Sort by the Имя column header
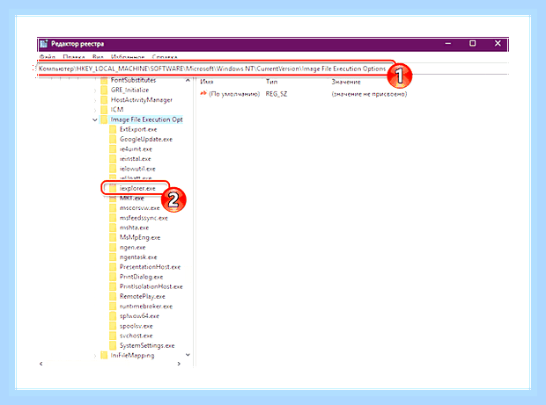This screenshot has width=546, height=405. click(x=207, y=82)
